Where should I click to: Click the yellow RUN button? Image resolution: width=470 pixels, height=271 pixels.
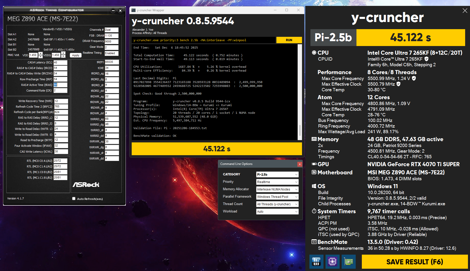click(x=289, y=40)
